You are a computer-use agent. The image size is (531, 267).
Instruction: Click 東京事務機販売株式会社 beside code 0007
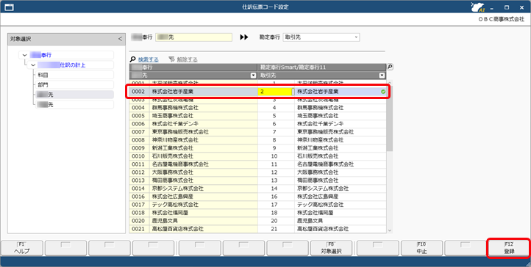[180, 132]
